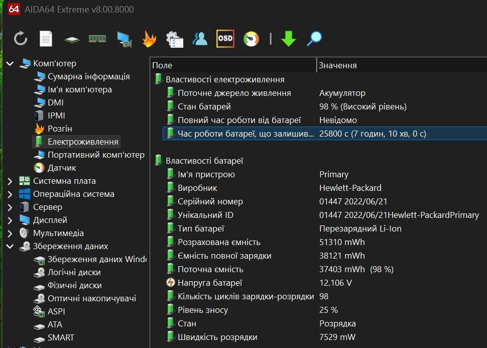Expand the Системна плата node
Viewport: 487px width, 348px height.
pyautogui.click(x=10, y=181)
